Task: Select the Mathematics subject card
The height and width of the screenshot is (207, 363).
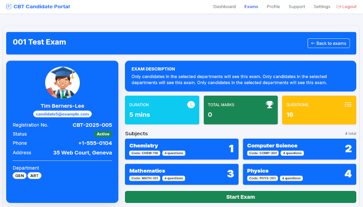Action: click(x=181, y=174)
